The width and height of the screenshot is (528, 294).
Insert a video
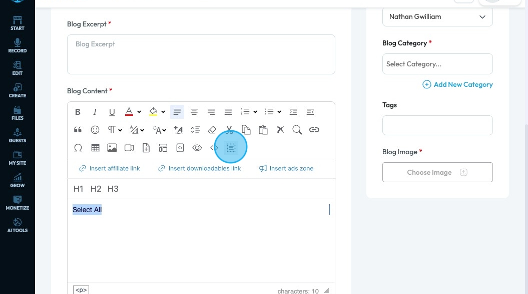click(x=129, y=148)
